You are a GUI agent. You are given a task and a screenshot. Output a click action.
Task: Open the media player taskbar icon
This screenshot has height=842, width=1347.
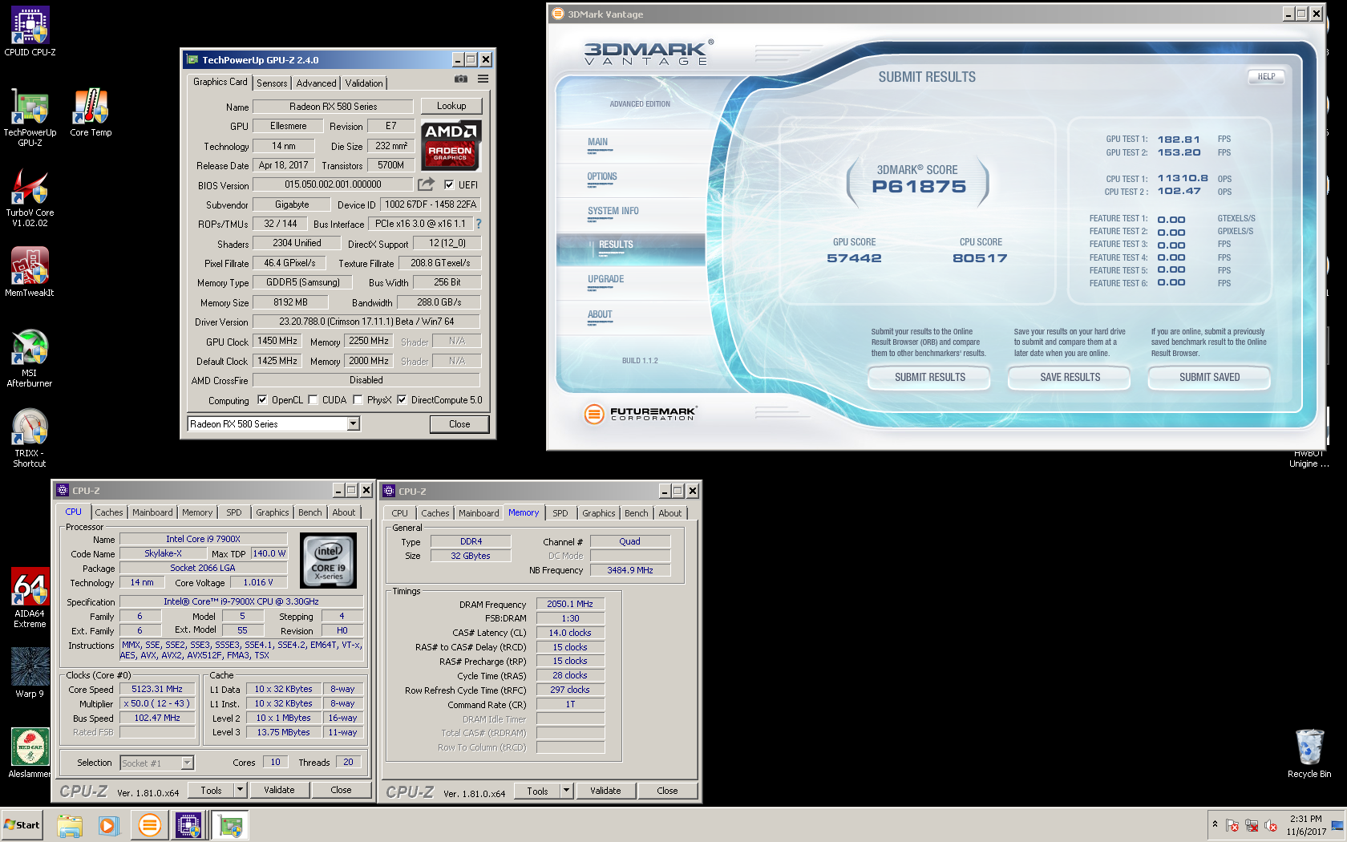[109, 825]
